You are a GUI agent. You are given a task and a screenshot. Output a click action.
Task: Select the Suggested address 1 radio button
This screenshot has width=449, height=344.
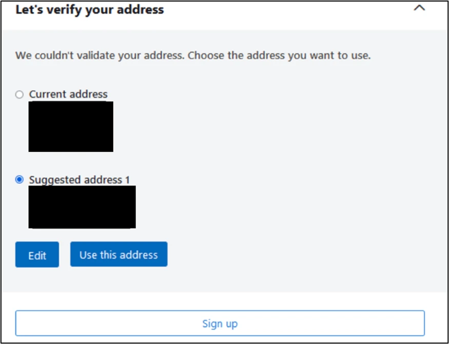click(x=19, y=180)
